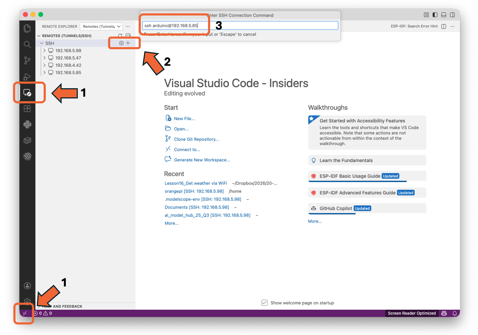Click the SSH connection command input field
Screen dimensions: 478x335
240,25
